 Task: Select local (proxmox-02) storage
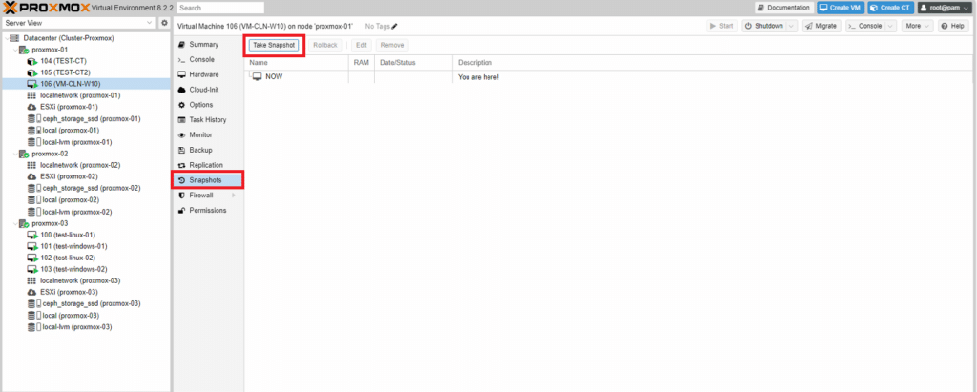71,200
